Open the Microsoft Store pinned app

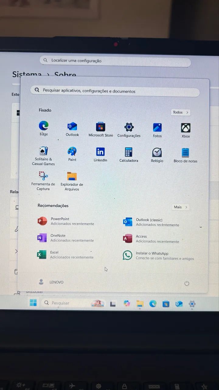point(101,129)
